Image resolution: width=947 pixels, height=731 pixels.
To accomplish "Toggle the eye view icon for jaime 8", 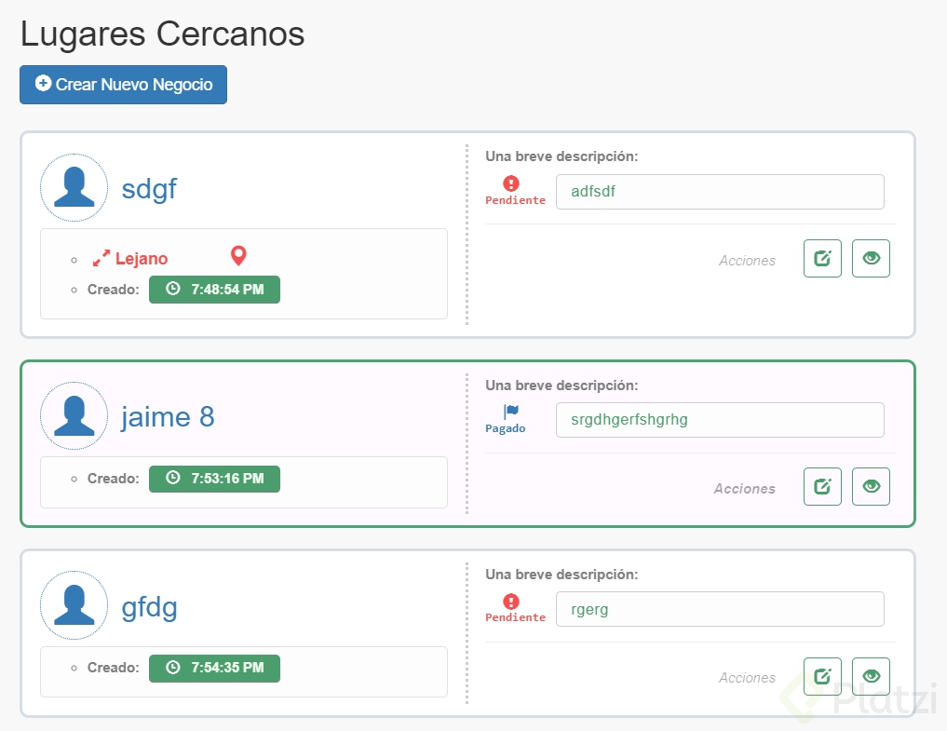I will (871, 486).
